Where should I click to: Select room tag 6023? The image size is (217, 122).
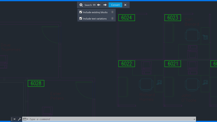click(173, 18)
